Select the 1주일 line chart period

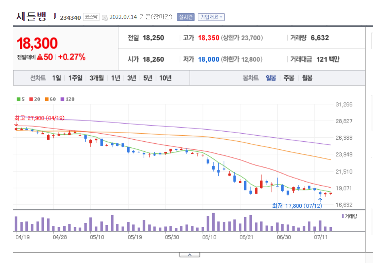pos(75,78)
